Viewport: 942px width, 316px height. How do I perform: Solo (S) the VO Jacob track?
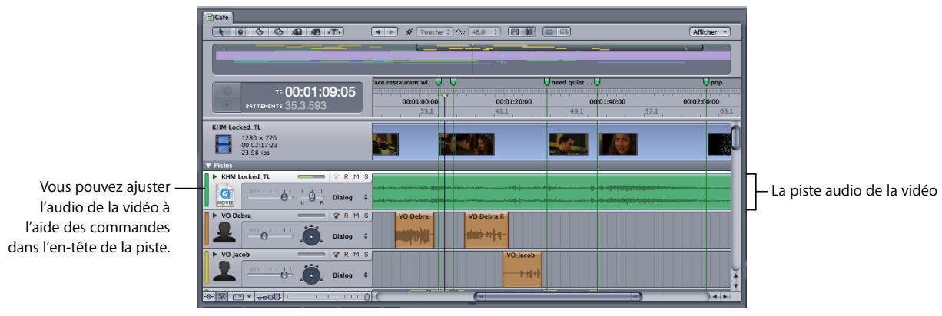(366, 255)
